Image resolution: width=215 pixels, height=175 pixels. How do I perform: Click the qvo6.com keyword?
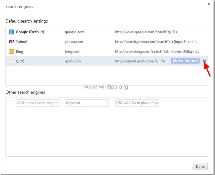point(73,61)
